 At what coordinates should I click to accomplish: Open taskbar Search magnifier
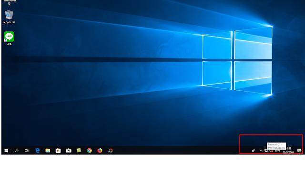[17, 151]
